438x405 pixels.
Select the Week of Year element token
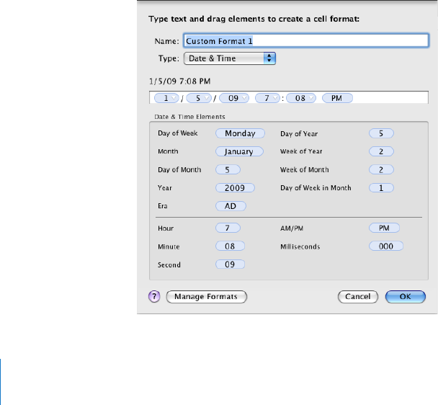coord(382,152)
